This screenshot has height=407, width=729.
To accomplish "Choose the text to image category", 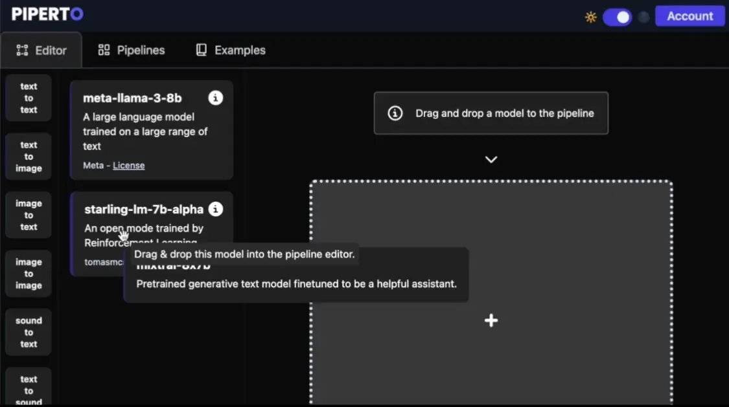I will pyautogui.click(x=29, y=157).
